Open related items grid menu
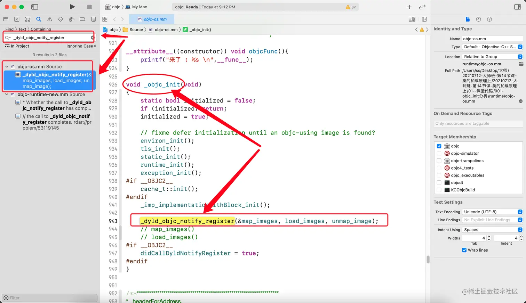This screenshot has width=526, height=303. click(x=105, y=19)
